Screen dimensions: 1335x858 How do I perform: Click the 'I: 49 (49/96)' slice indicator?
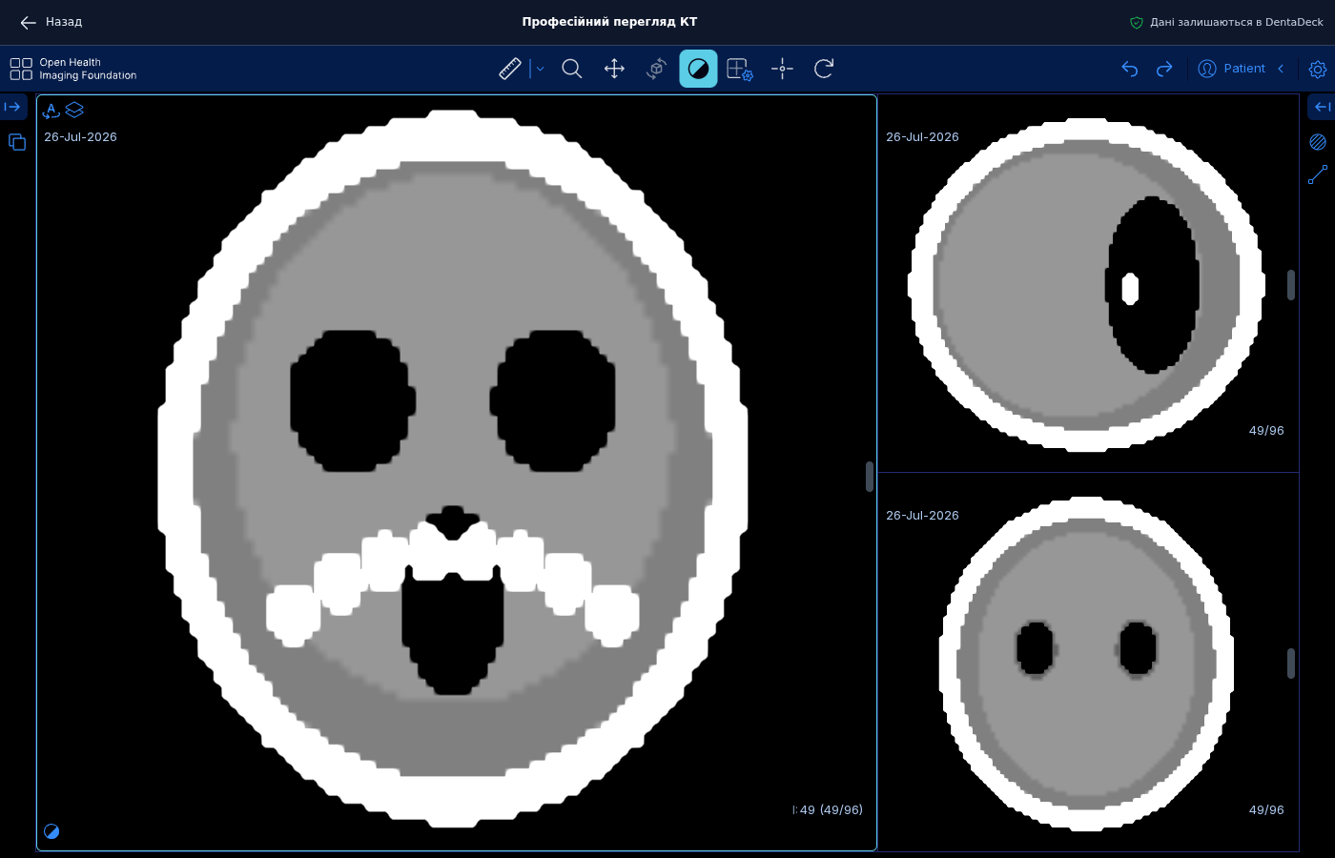coord(827,809)
